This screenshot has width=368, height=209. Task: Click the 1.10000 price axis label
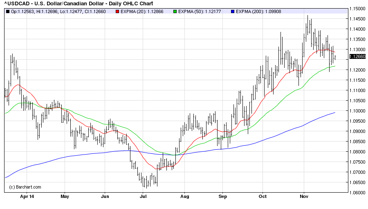357,111
